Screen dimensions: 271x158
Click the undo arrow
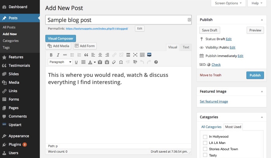(142, 62)
